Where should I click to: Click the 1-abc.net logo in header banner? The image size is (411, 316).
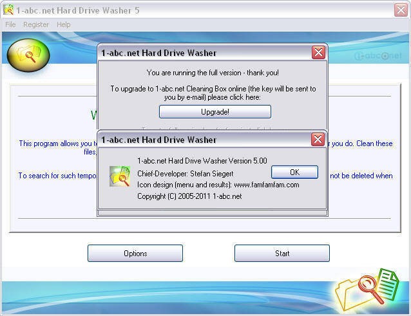click(378, 55)
